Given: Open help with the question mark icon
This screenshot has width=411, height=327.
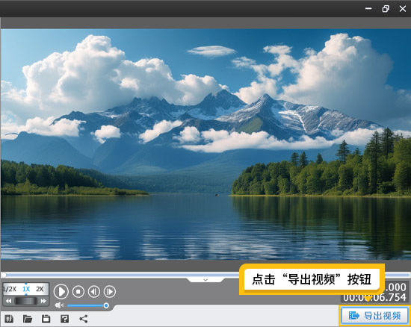Looking at the screenshot, I should 64,319.
